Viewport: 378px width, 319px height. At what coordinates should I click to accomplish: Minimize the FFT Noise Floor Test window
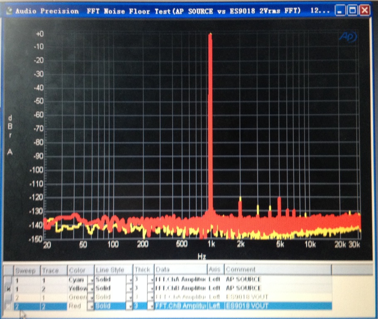coord(340,11)
